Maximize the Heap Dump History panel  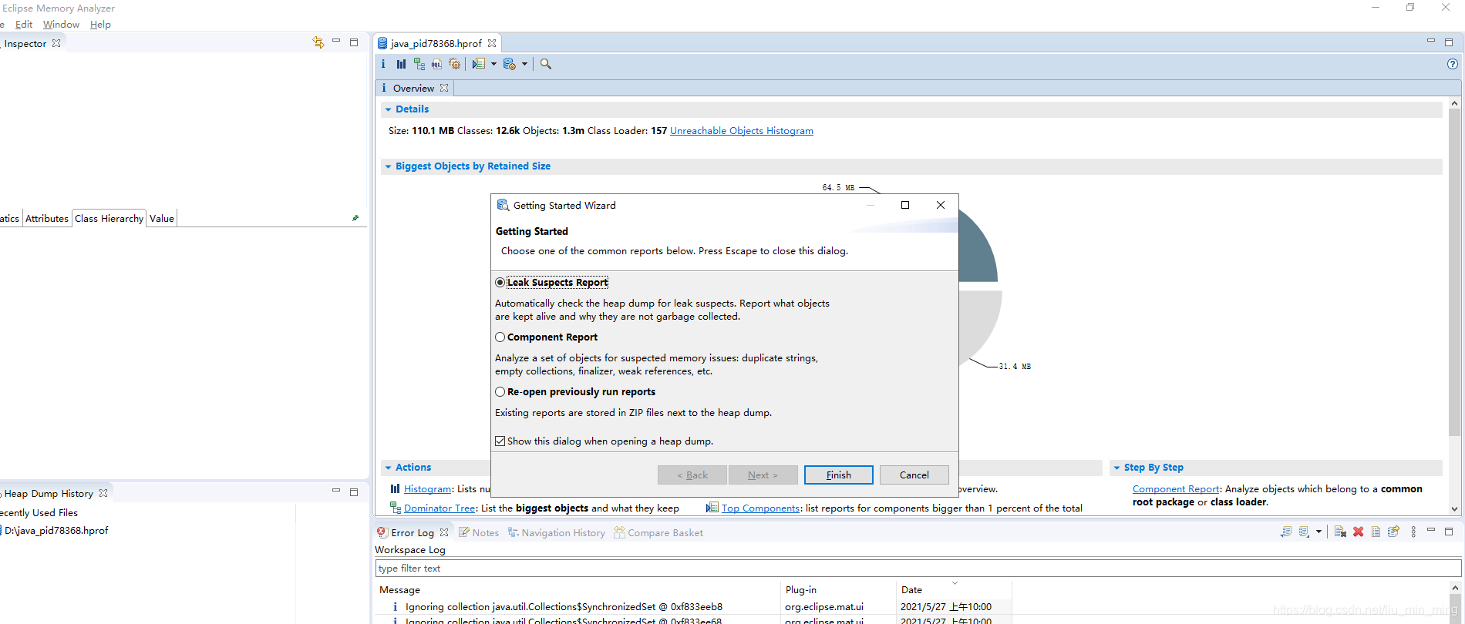354,491
